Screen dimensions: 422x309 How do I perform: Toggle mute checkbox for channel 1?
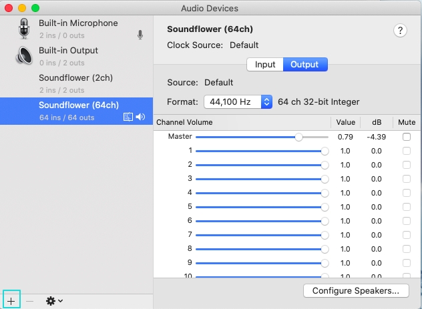[x=407, y=151]
